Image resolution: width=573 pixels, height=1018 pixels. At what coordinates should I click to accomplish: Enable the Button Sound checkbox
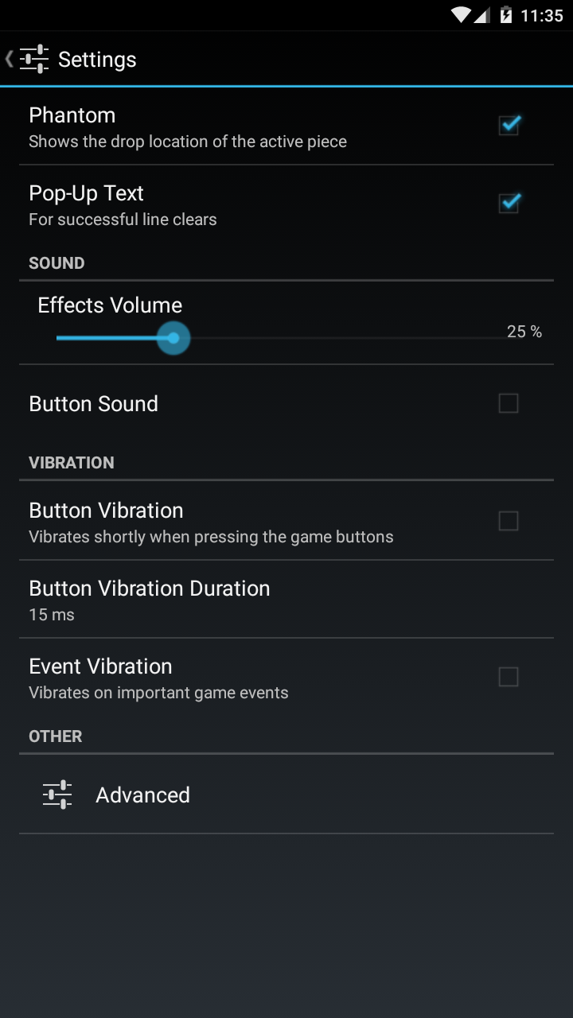(509, 403)
